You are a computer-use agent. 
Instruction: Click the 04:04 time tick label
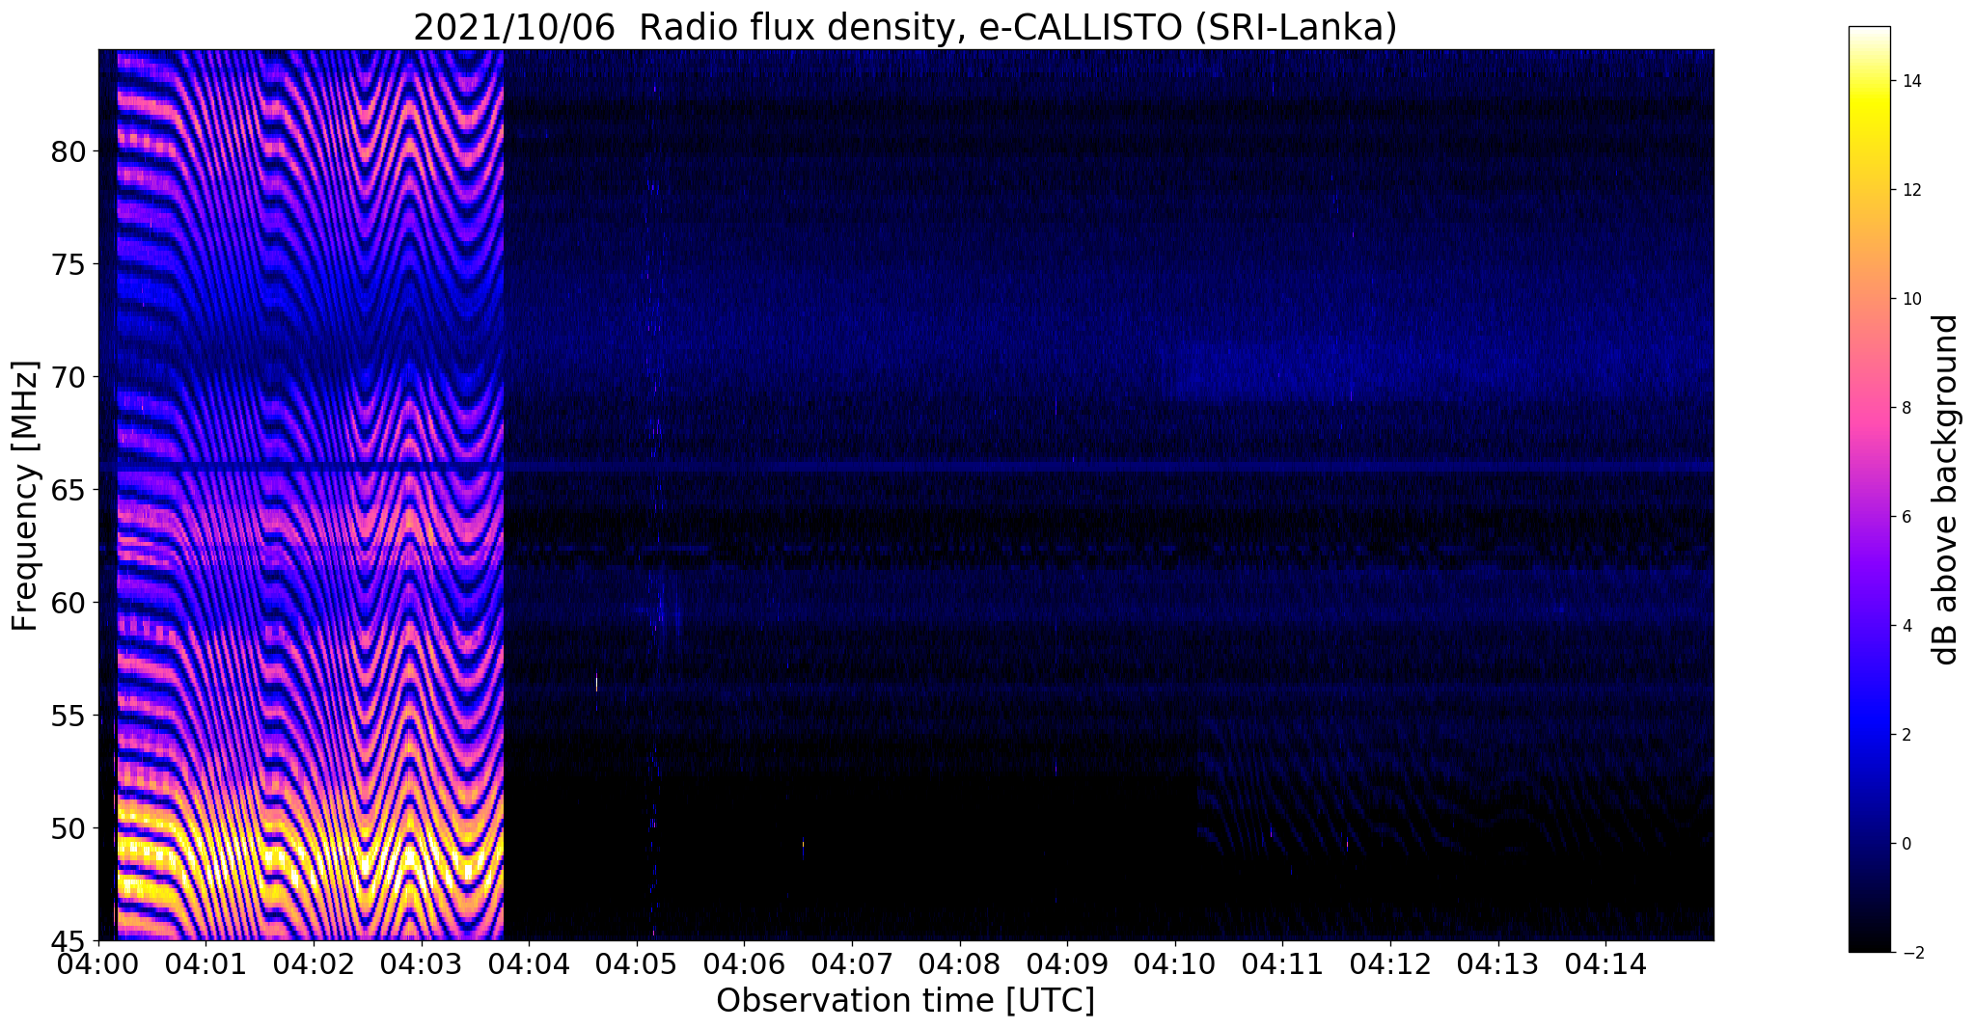[x=529, y=963]
